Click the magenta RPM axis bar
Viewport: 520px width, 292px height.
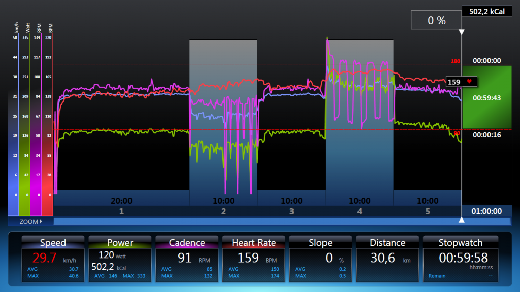point(36,117)
